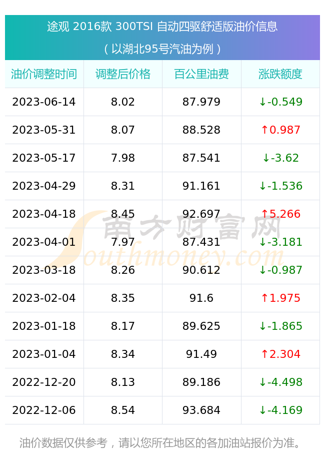Viewport: 325px width, 456px height.
Task: Select the 涨跌额度 column header
Action: click(x=280, y=74)
